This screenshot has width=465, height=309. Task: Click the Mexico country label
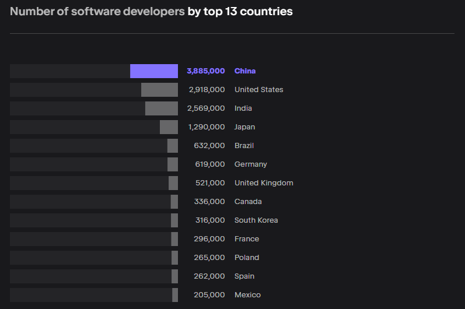pyautogui.click(x=247, y=295)
